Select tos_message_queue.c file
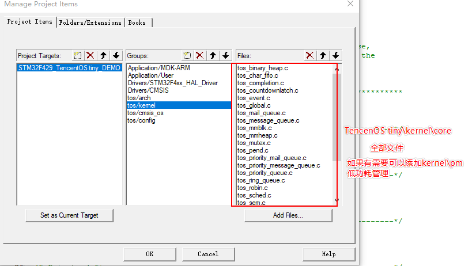The image size is (476, 266). 269,120
